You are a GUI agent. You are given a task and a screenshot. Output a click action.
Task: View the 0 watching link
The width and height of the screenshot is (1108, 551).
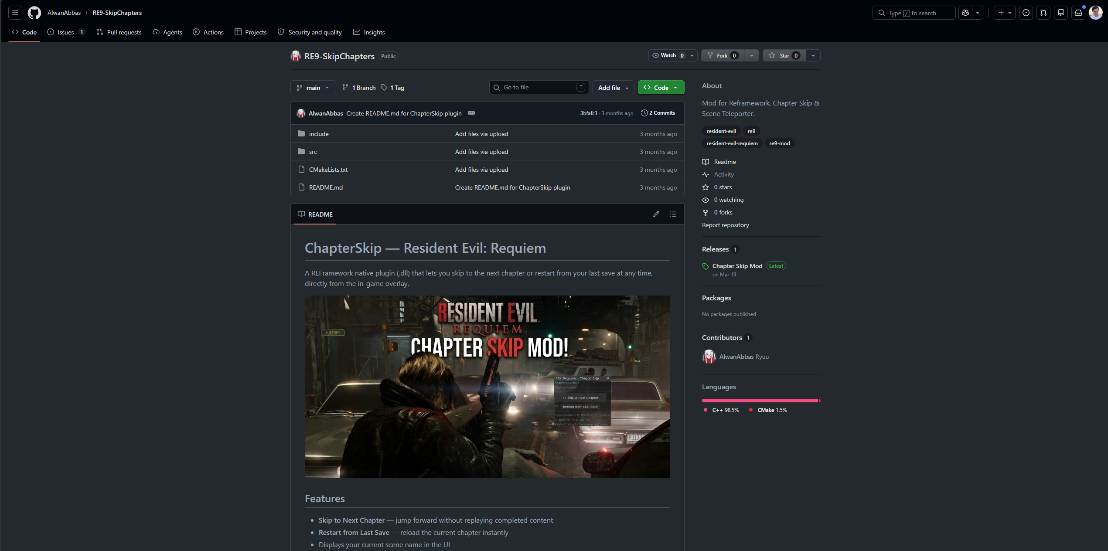723,200
